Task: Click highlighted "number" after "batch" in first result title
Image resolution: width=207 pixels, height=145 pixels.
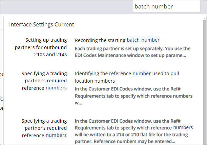Action: pyautogui.click(x=150, y=40)
